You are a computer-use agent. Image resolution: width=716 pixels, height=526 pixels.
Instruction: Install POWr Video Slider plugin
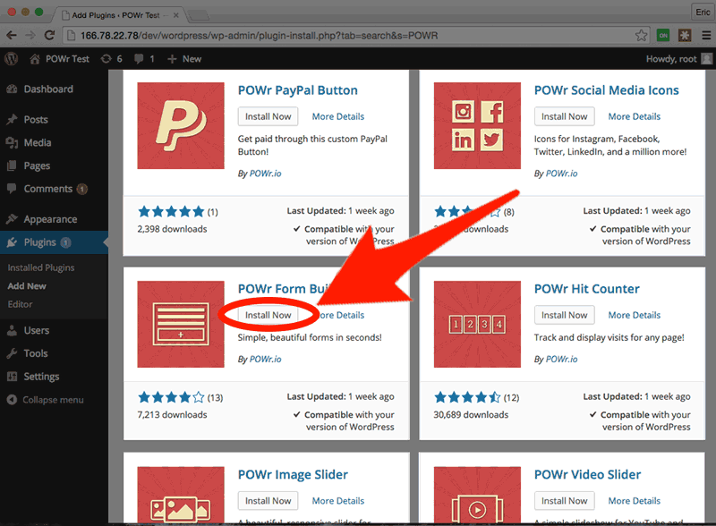pos(565,501)
